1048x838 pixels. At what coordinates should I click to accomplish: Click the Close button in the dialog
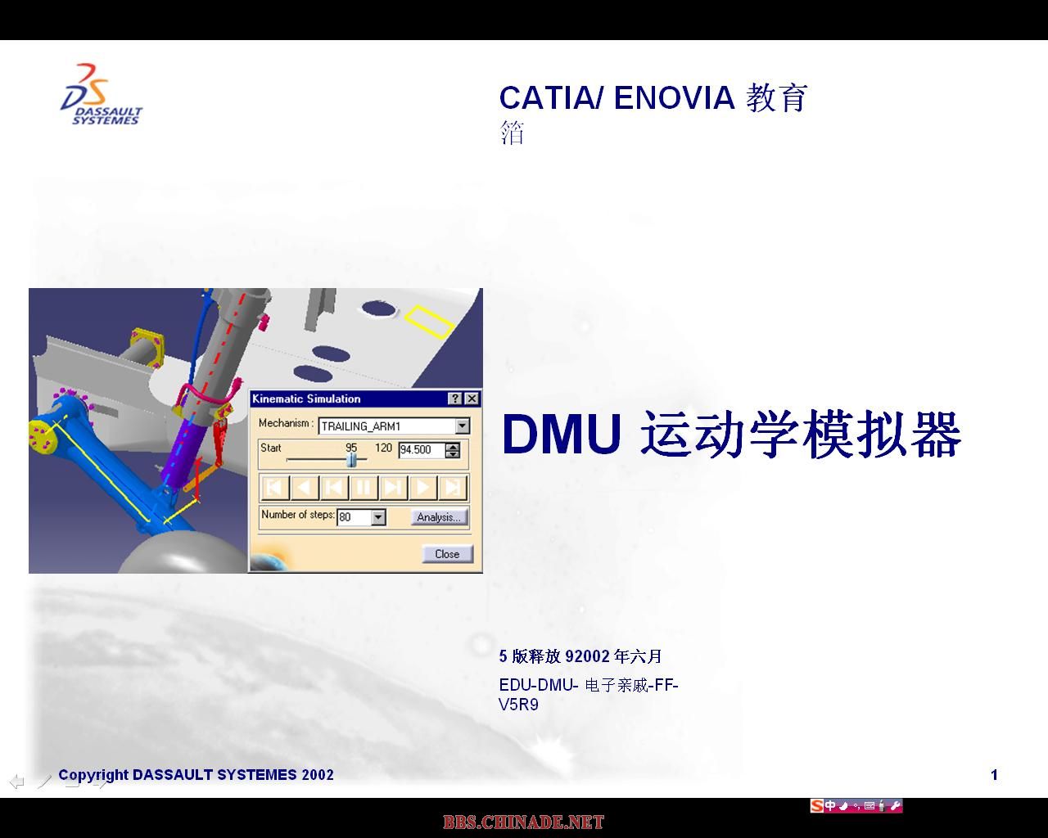pyautogui.click(x=447, y=554)
